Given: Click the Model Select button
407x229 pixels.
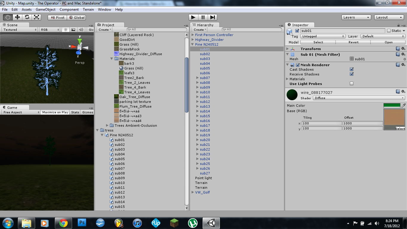Looking at the screenshot, I should (318, 42).
